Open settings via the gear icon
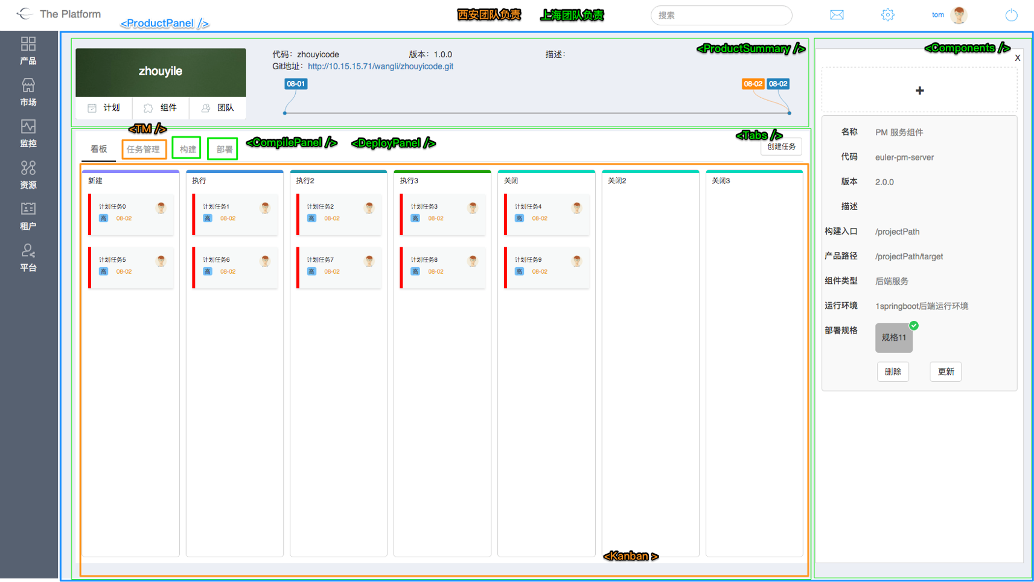The image size is (1034, 582). [x=887, y=15]
